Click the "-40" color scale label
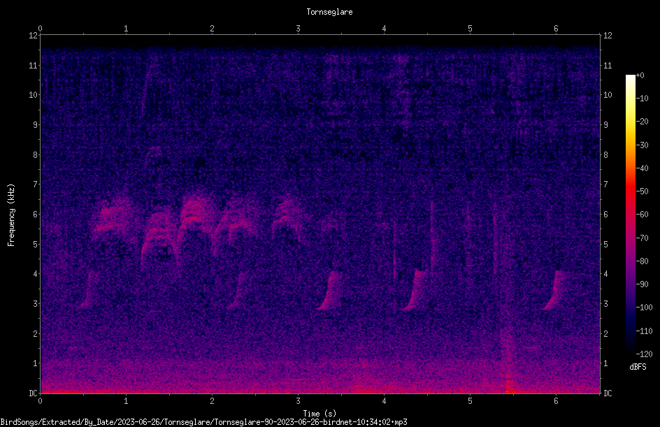Screen dimensions: 660x427 click(642, 168)
